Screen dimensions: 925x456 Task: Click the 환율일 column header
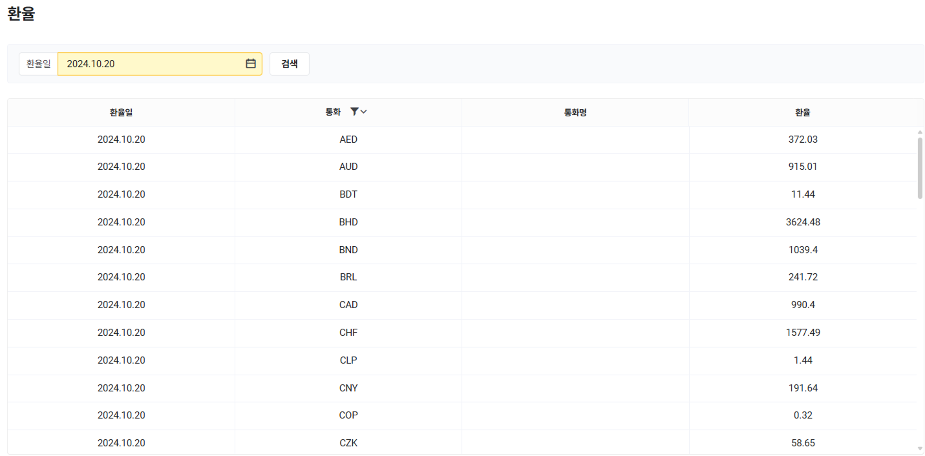121,112
